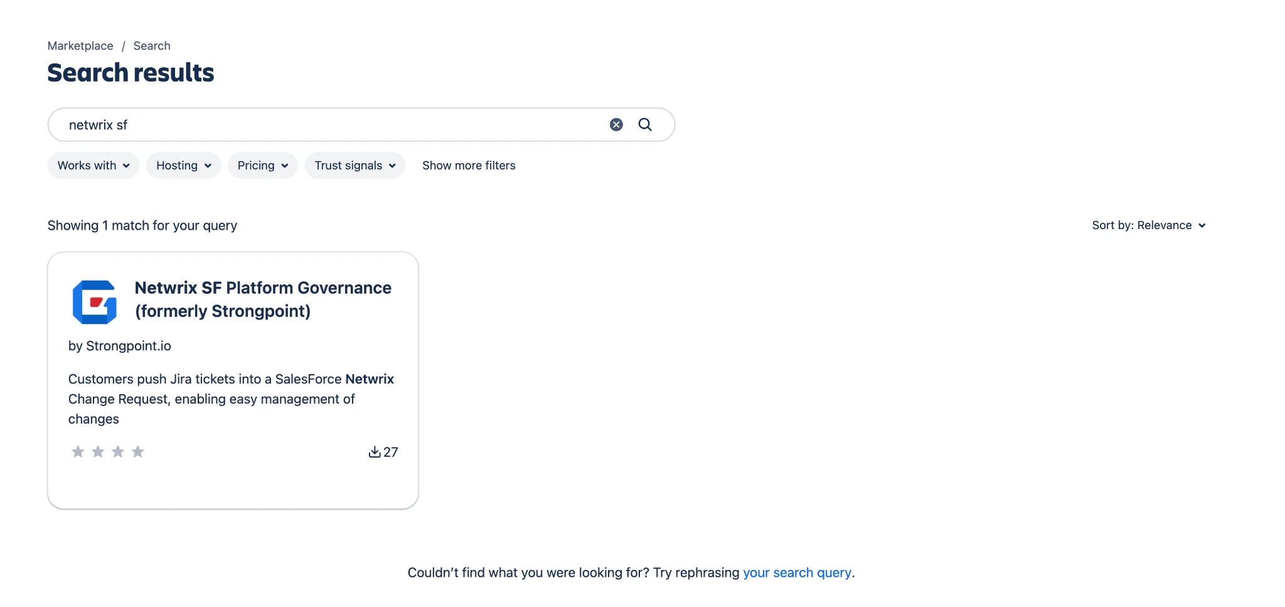Select the first rating star on the listing

click(78, 451)
